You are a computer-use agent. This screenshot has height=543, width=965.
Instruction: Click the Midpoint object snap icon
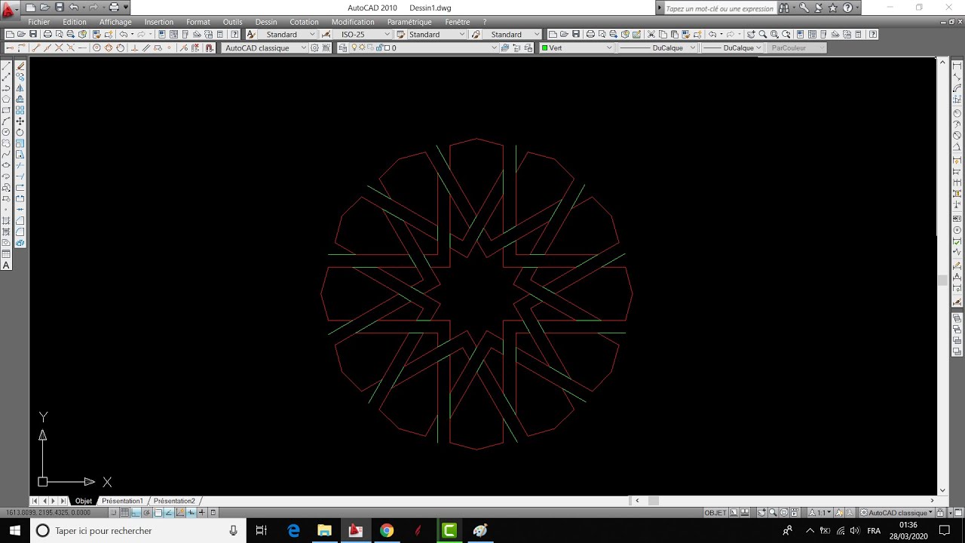(x=47, y=48)
